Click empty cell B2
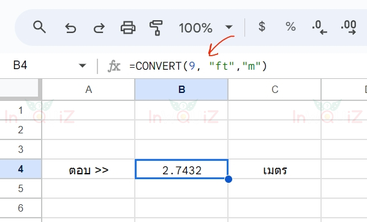The height and width of the screenshot is (222, 367). [x=181, y=130]
